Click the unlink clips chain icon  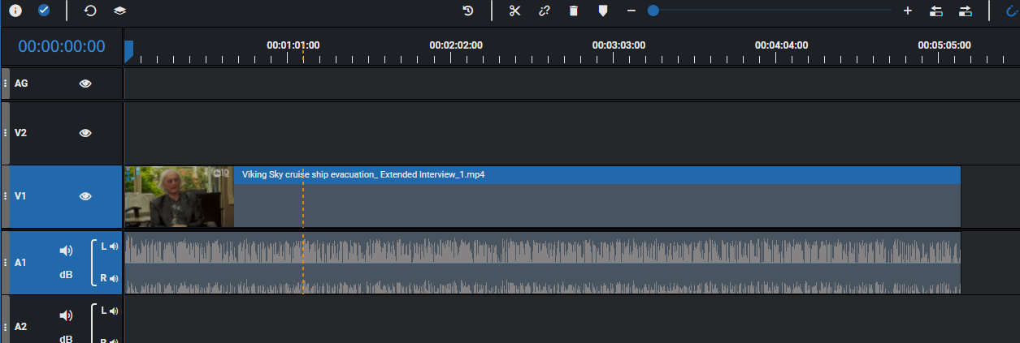[544, 11]
